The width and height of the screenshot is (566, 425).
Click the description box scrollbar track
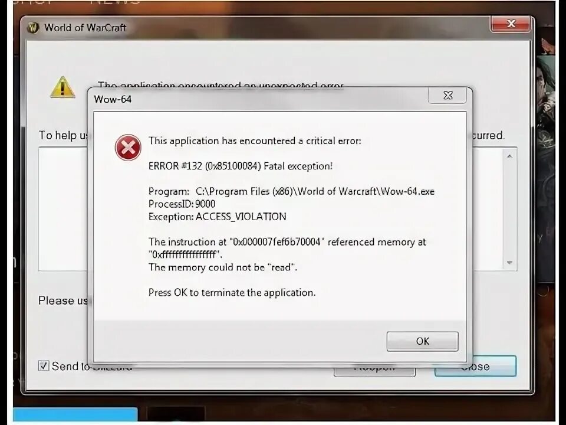pos(509,210)
